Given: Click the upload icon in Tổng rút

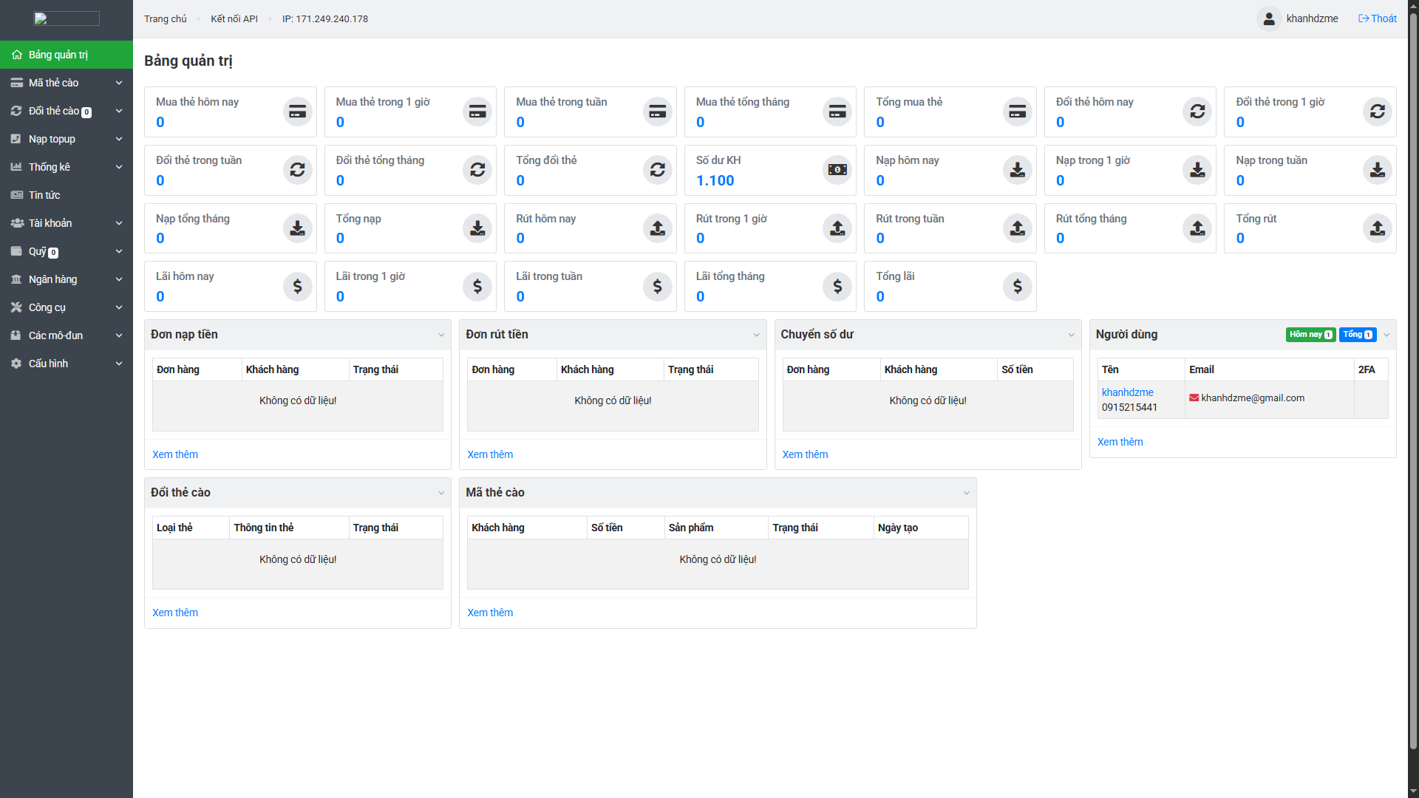Looking at the screenshot, I should click(1377, 228).
